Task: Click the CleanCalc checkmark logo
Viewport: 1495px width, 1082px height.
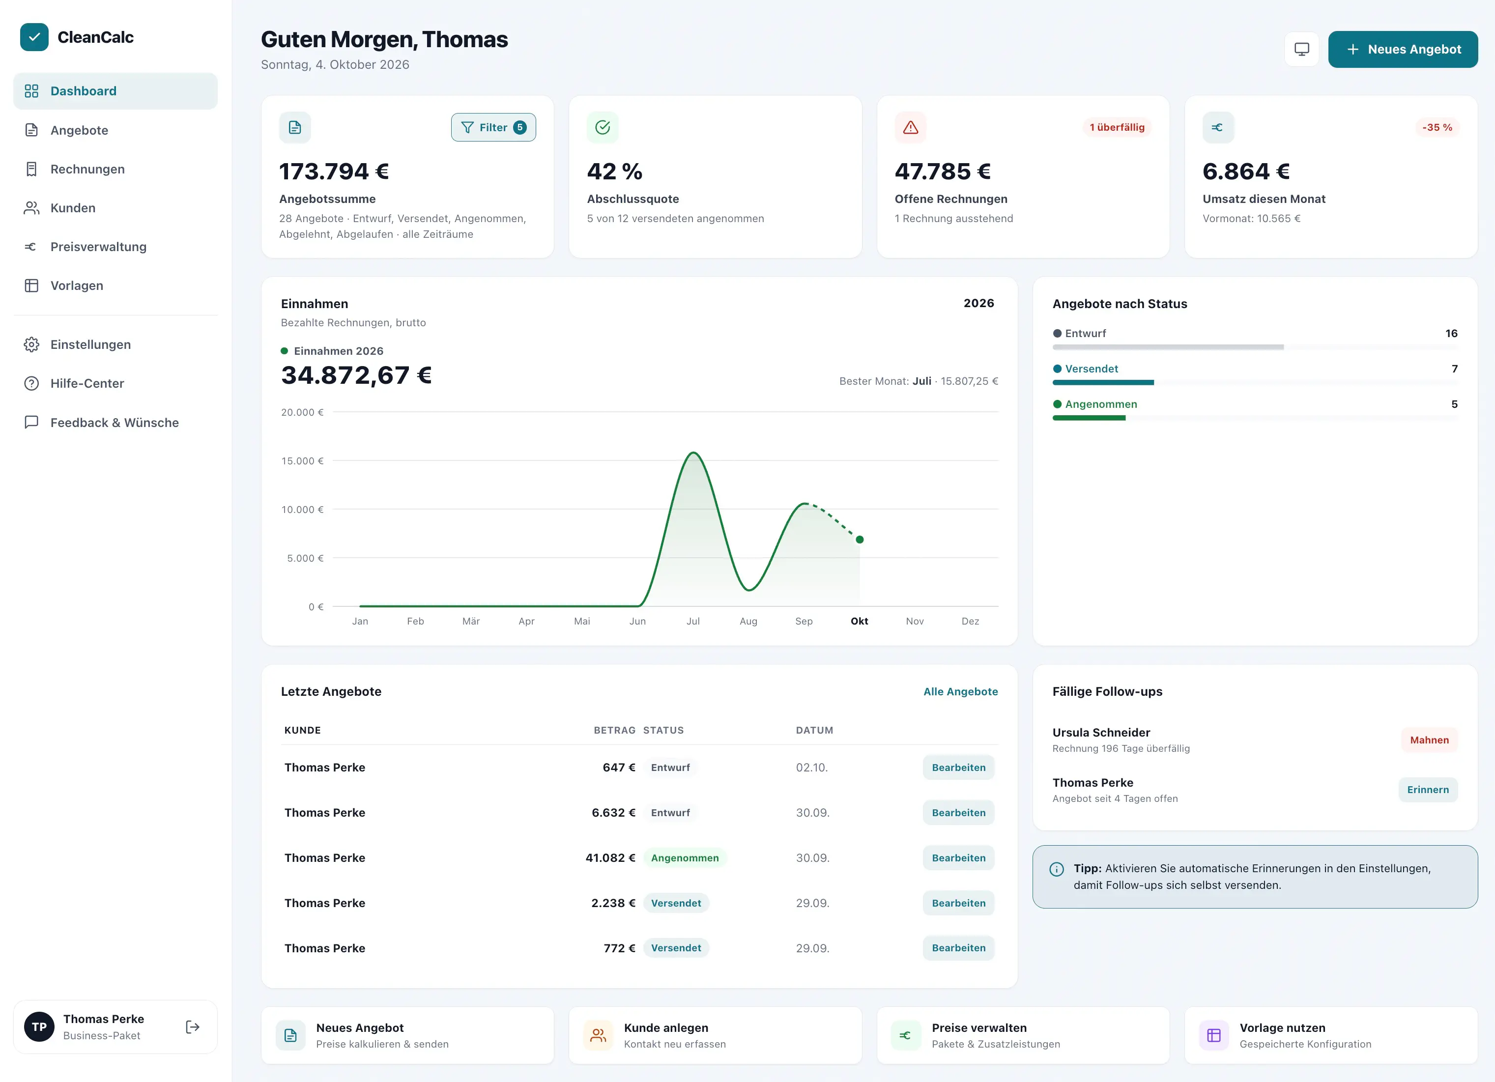Action: [34, 37]
